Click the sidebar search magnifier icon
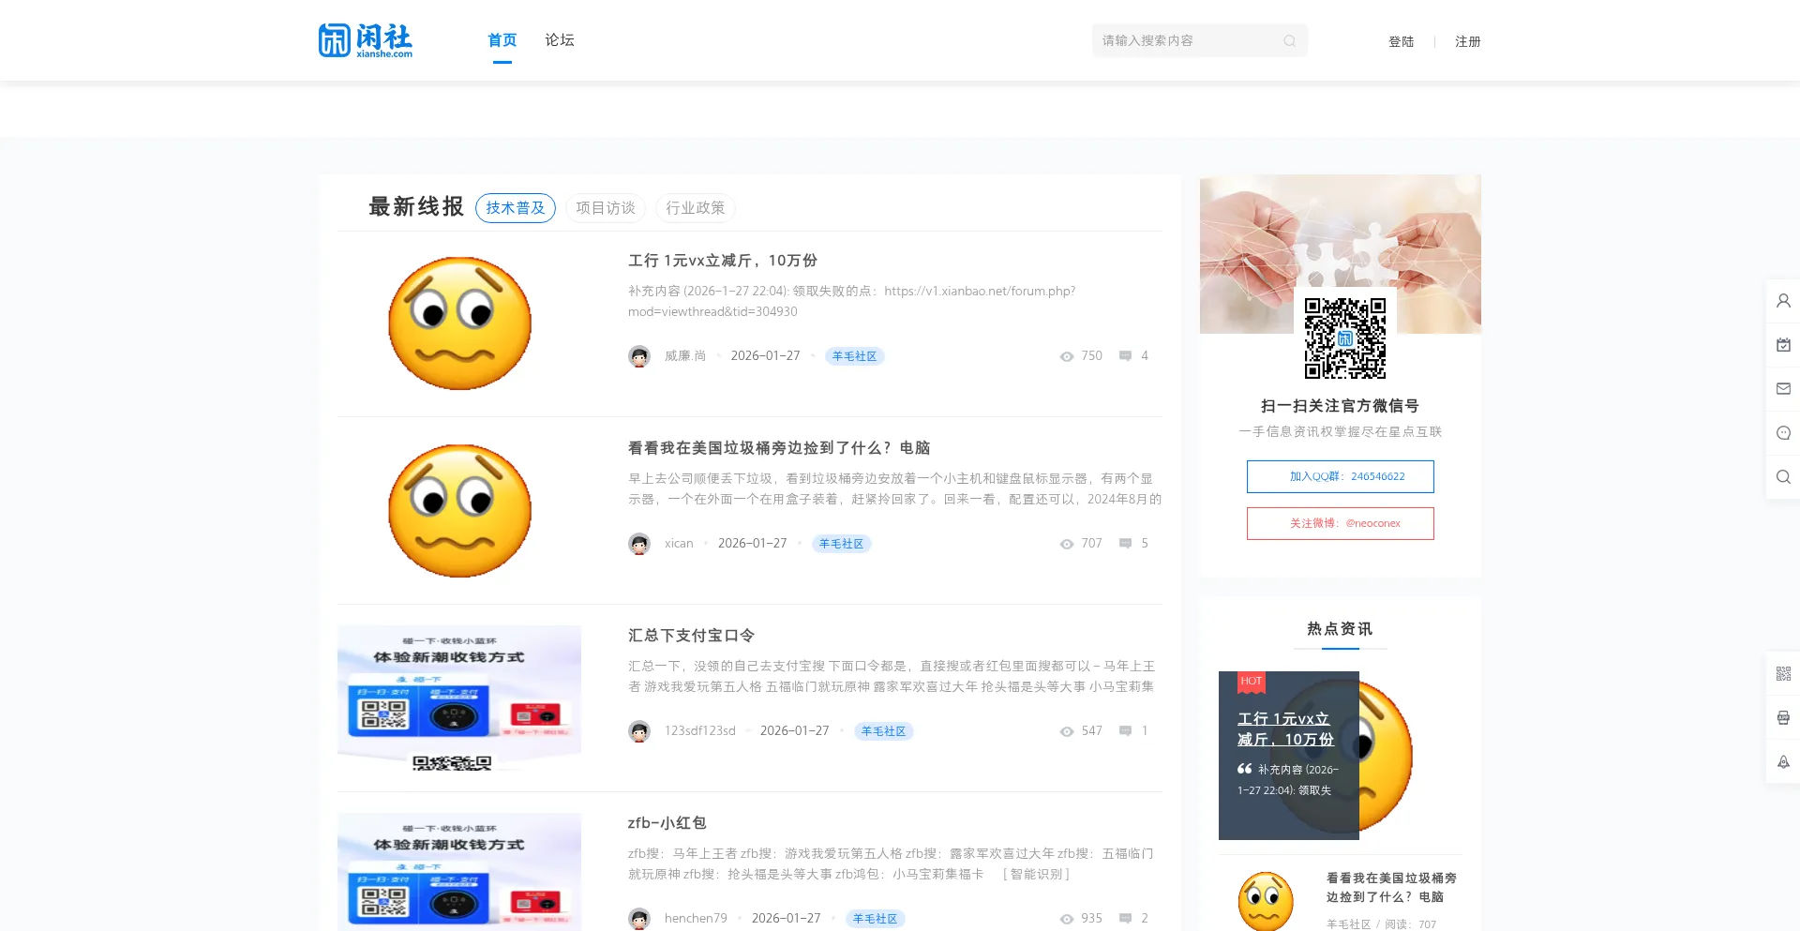 pos(1783,477)
